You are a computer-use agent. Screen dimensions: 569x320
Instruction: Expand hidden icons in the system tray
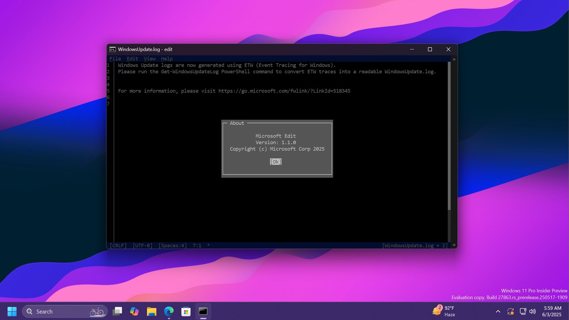498,311
